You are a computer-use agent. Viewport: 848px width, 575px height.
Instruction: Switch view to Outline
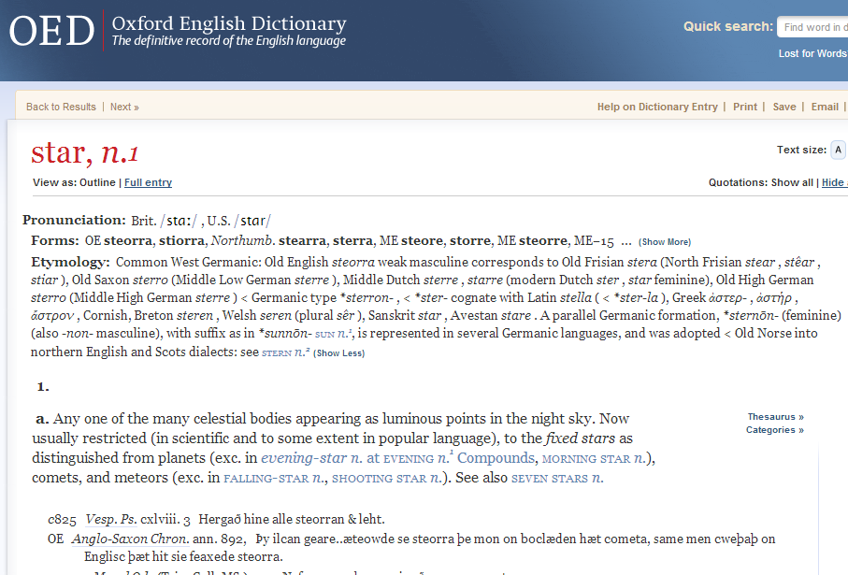tap(97, 183)
